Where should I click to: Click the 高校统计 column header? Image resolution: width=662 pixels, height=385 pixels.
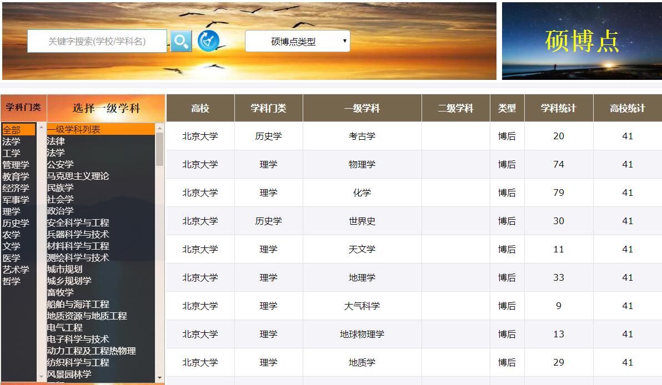(627, 108)
